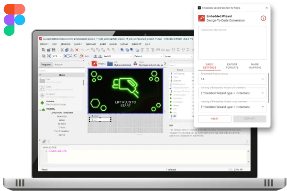The width and height of the screenshot is (287, 191).
Task: Open the Views template category
Action: coord(62,120)
